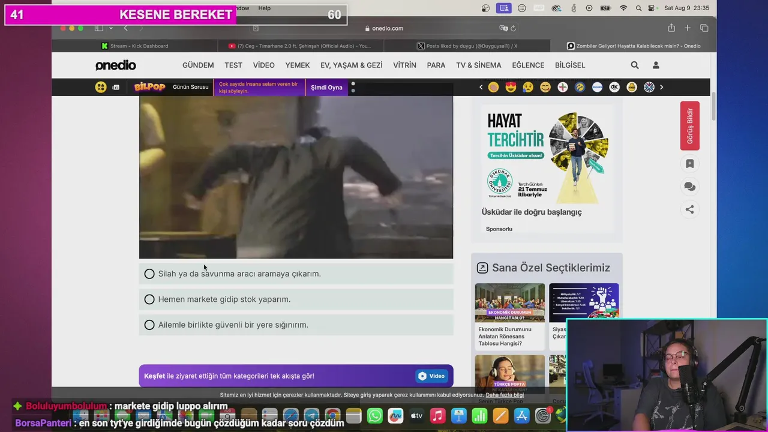This screenshot has height=432, width=768.
Task: Open VİTRİN menu
Action: click(x=404, y=65)
